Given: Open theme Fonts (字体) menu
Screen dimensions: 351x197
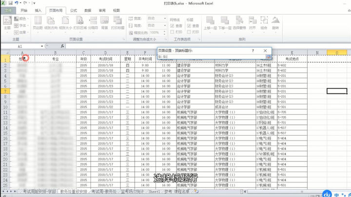Looking at the screenshot, I should click(21, 25).
